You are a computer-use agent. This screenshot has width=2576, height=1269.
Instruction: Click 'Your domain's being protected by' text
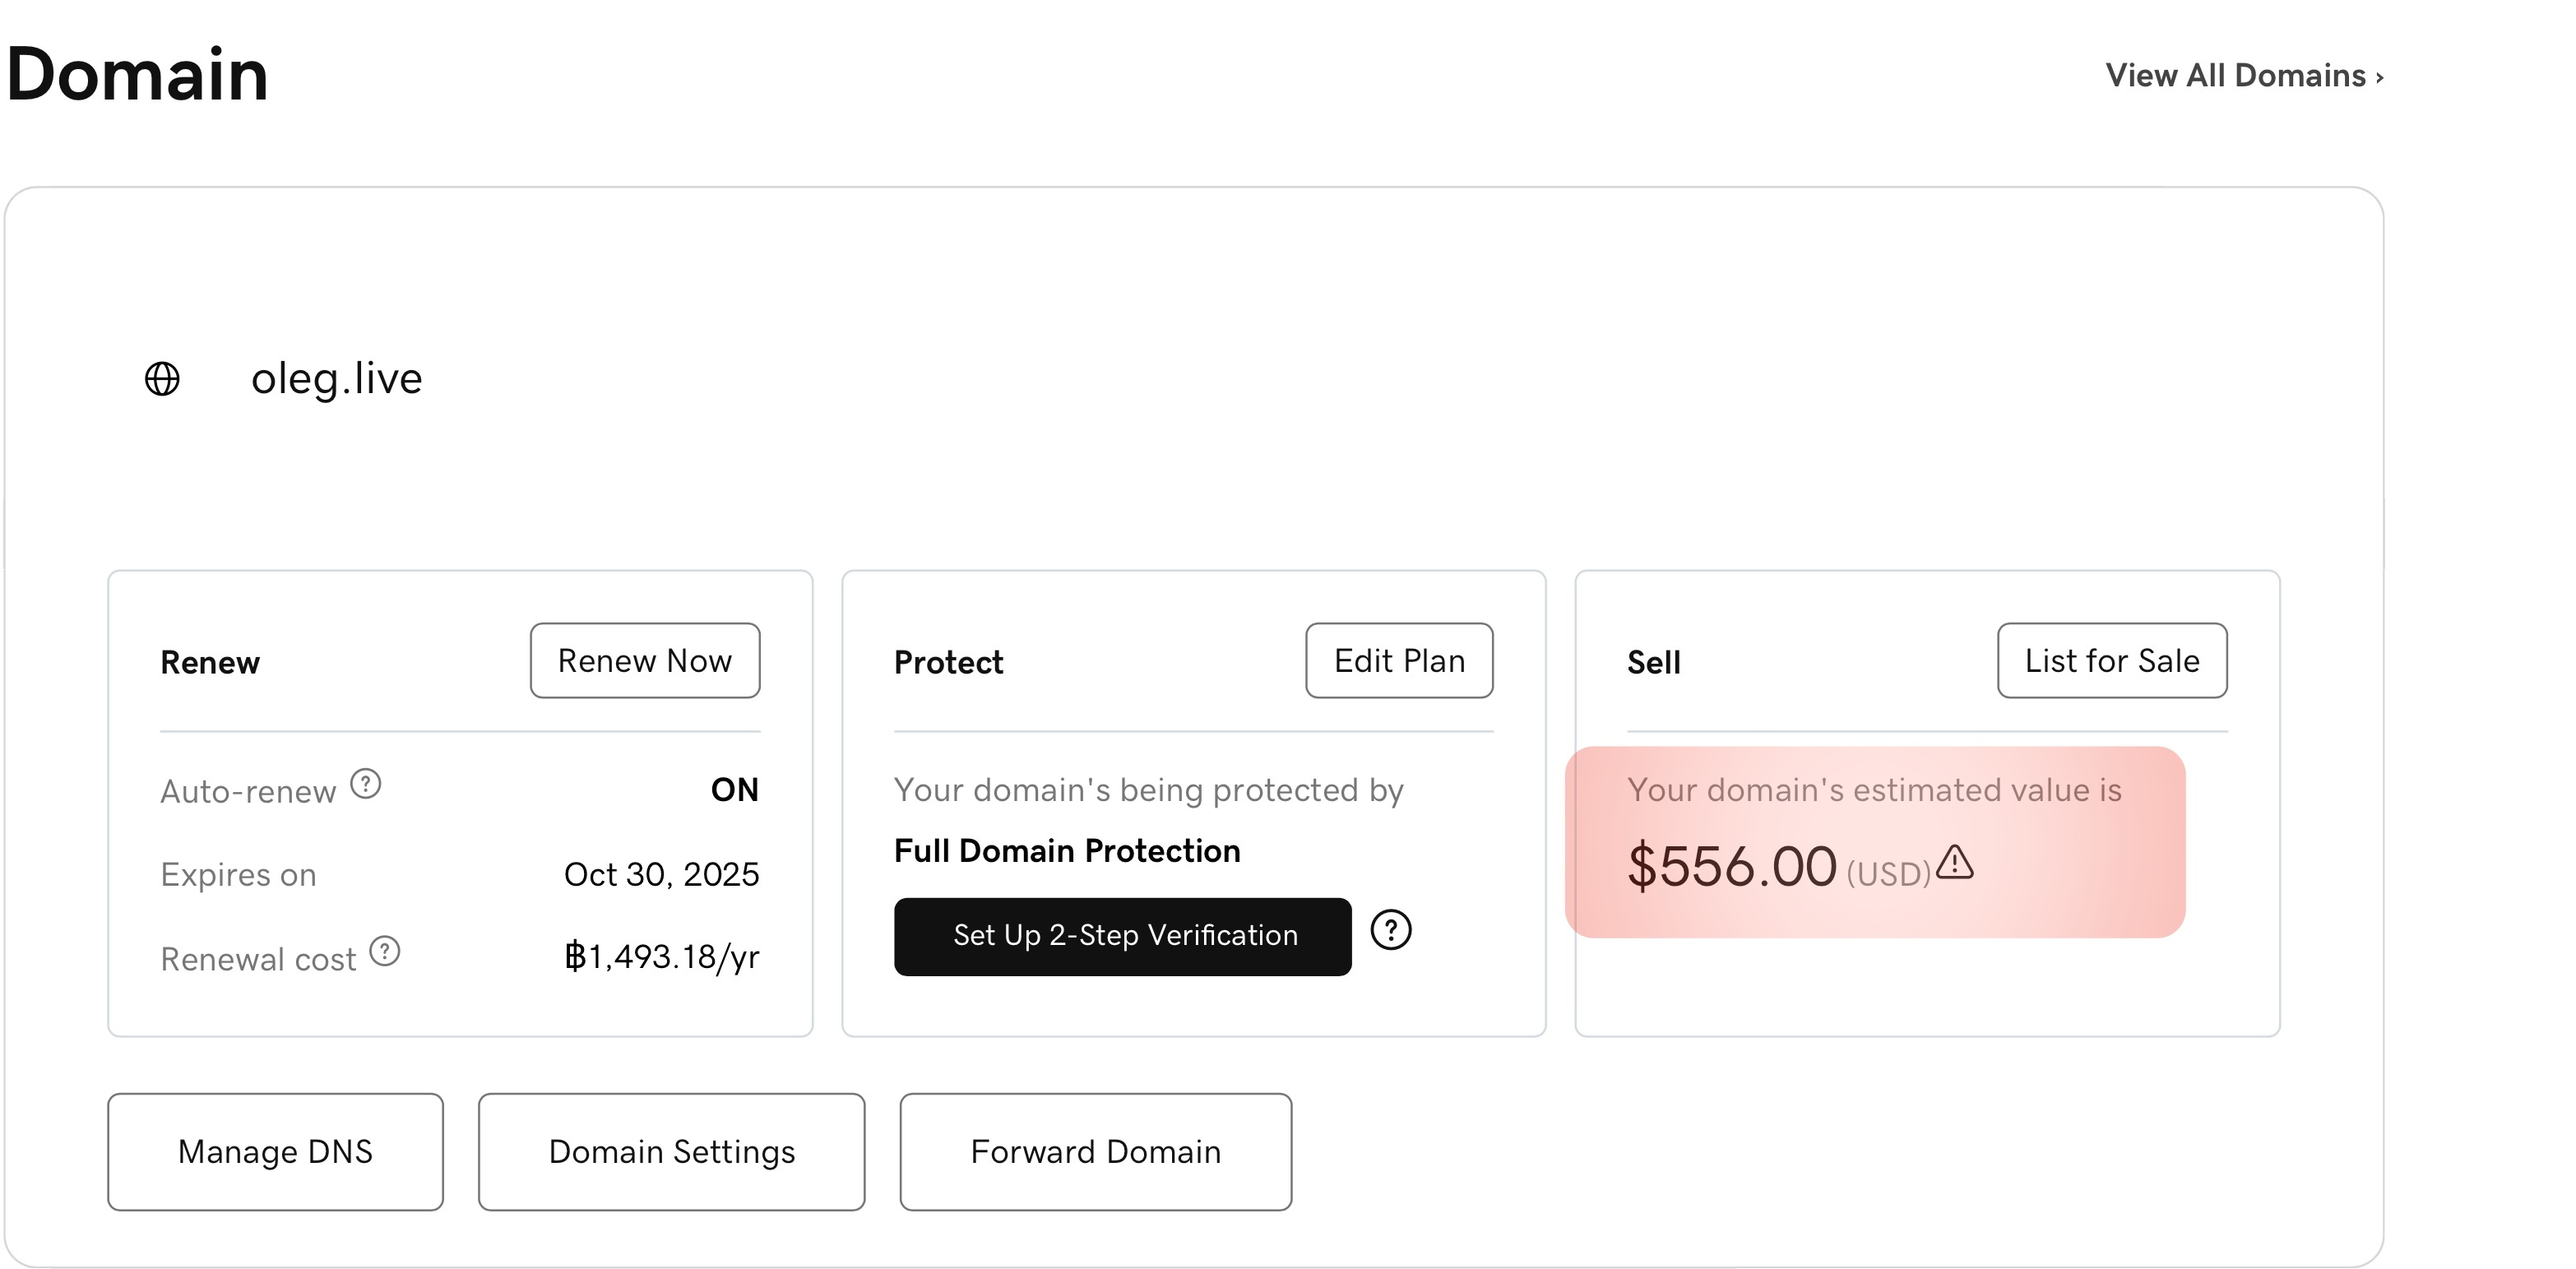(x=1149, y=791)
